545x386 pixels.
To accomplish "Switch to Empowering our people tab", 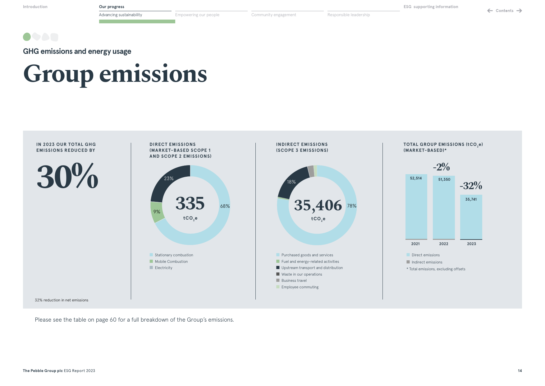I will click(x=197, y=15).
